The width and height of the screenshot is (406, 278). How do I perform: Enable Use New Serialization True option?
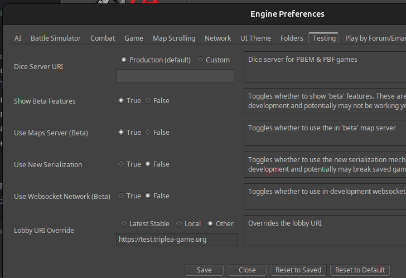click(121, 164)
